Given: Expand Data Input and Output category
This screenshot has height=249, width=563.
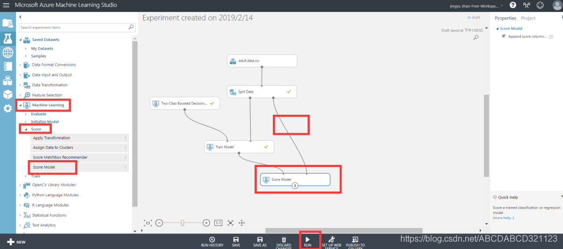Looking at the screenshot, I should [21, 75].
